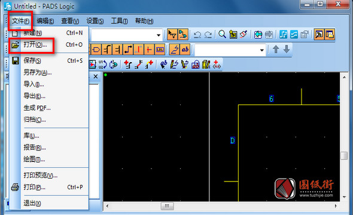Click the grey properties sheet icon
The width and height of the screenshot is (353, 215).
pos(305,35)
